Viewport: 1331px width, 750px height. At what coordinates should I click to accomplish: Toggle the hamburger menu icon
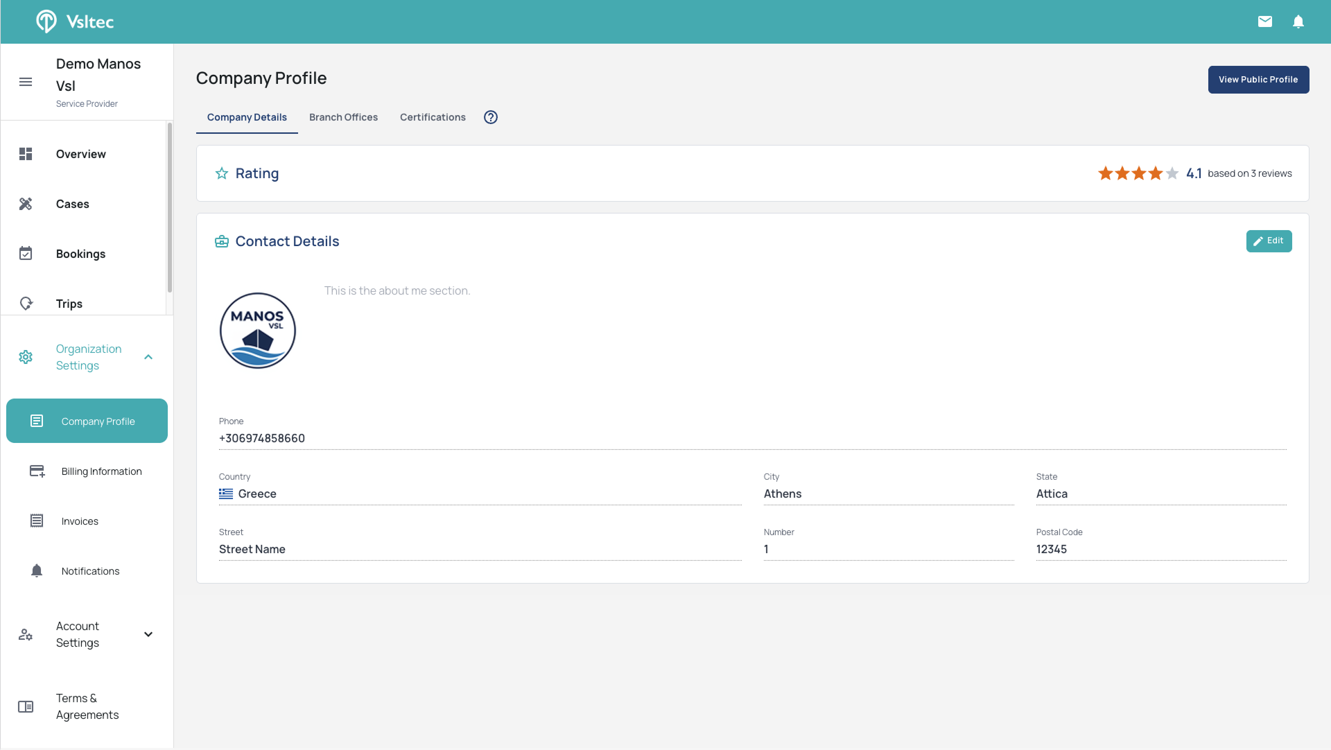coord(26,82)
